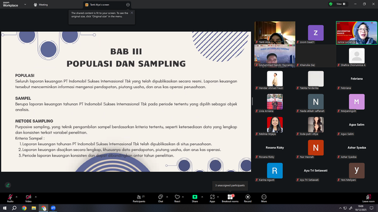Click the Ayu Tri Setiawati participant name
This screenshot has width=378, height=212.
315,170
